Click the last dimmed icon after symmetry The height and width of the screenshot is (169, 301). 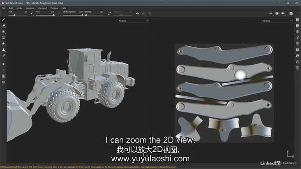tap(149, 13)
